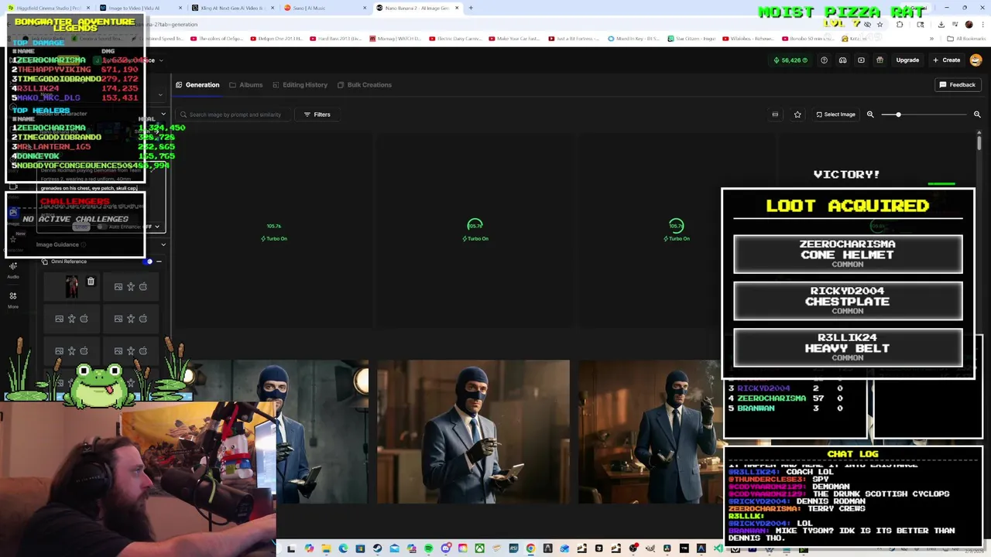
Task: Open the Feedback button
Action: pos(958,85)
